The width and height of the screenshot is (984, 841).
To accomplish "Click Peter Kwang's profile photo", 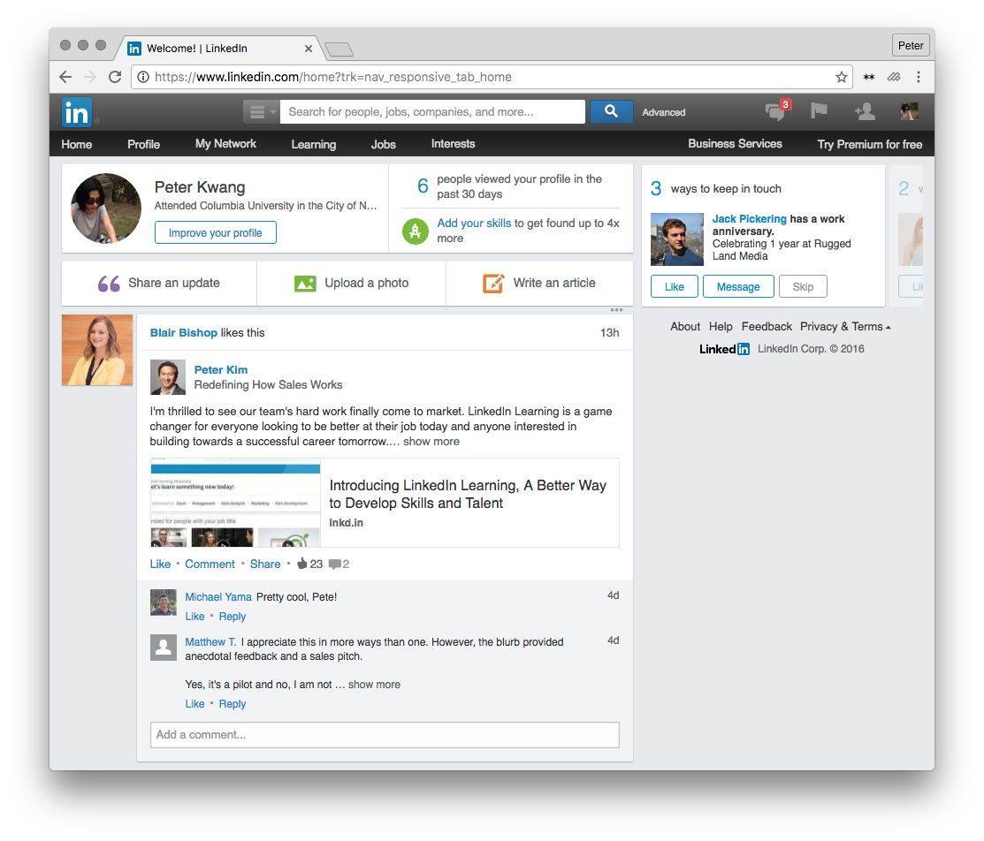I will pyautogui.click(x=105, y=208).
